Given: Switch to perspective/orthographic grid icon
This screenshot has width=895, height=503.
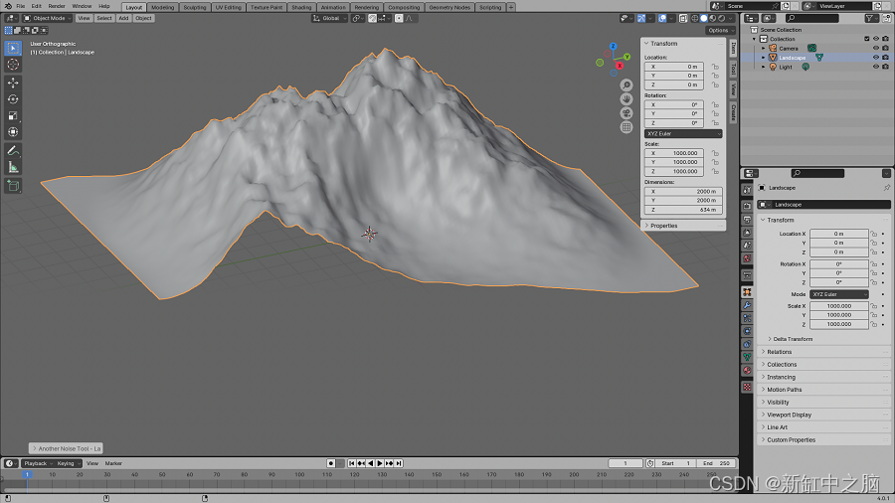Looking at the screenshot, I should [x=626, y=127].
